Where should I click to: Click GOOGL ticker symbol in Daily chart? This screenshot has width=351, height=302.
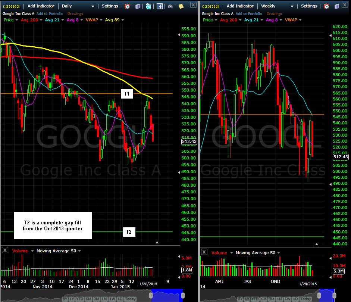pyautogui.click(x=12, y=6)
